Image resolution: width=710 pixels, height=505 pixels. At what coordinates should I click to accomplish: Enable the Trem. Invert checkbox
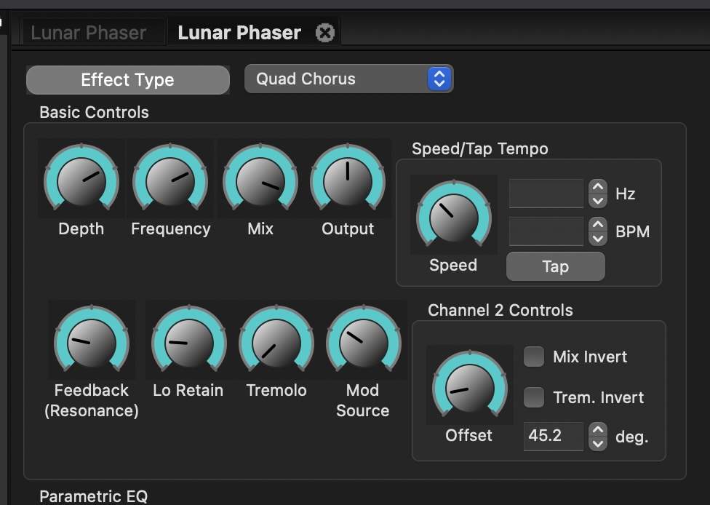tap(534, 397)
